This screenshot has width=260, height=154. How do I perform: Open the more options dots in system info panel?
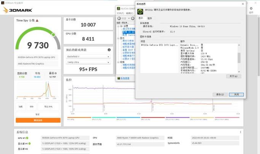click(x=241, y=132)
